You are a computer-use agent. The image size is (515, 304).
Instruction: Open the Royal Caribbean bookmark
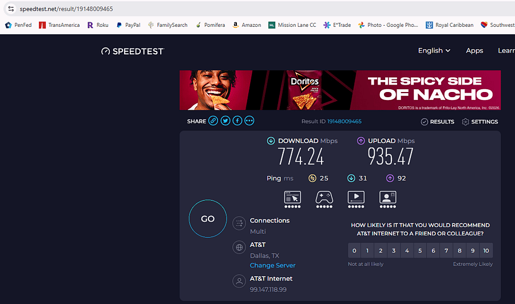tap(450, 25)
